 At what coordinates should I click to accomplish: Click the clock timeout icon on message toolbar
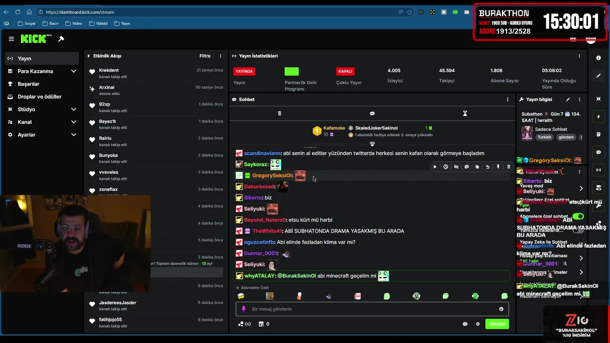pyautogui.click(x=446, y=167)
